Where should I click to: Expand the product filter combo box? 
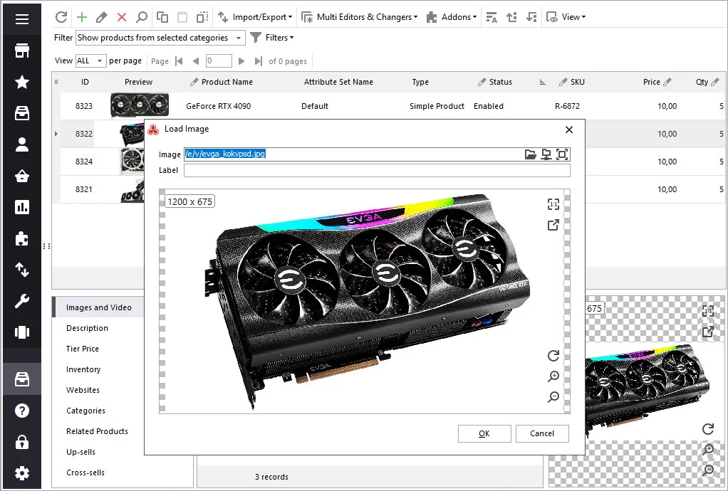pos(238,38)
